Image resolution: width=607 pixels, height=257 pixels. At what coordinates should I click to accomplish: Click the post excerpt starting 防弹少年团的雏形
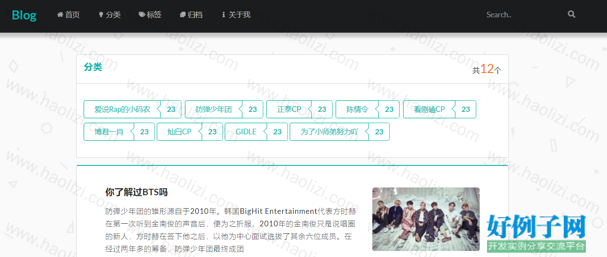[x=231, y=230]
